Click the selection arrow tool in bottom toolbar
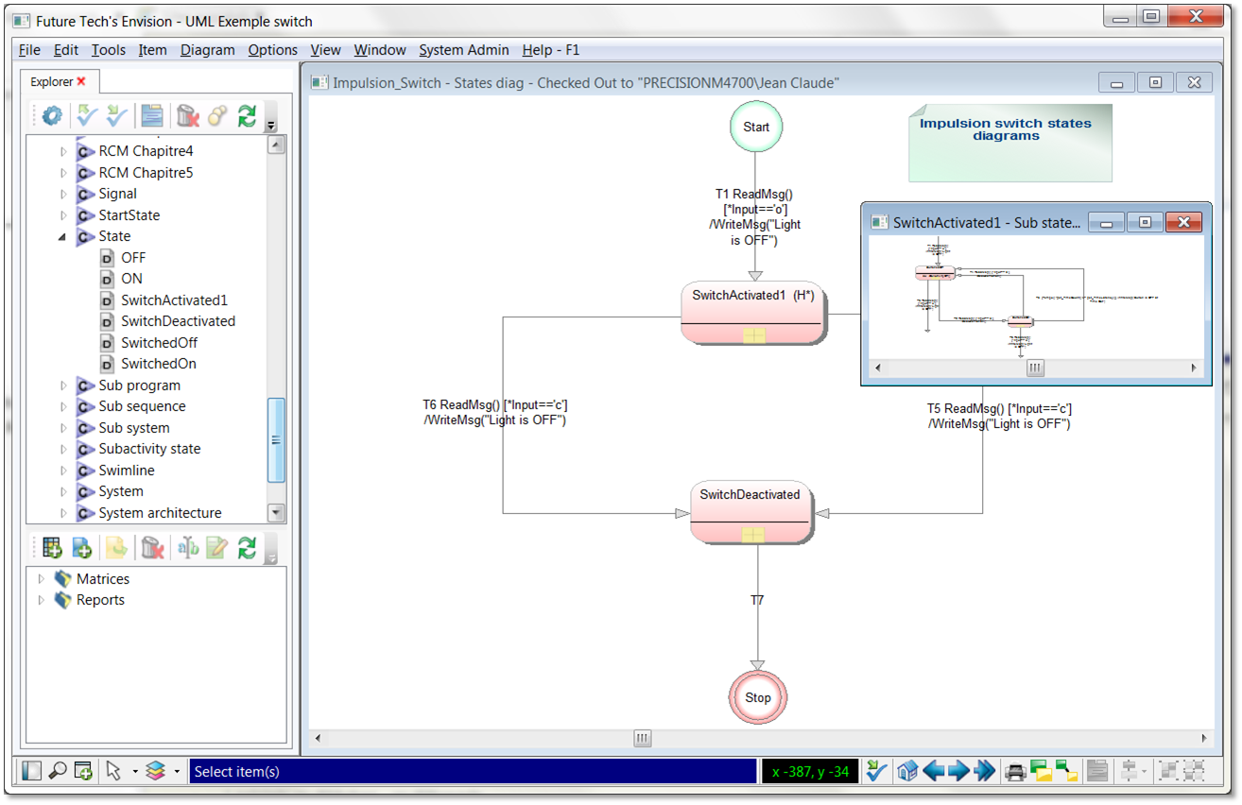This screenshot has height=805, width=1242. (111, 771)
